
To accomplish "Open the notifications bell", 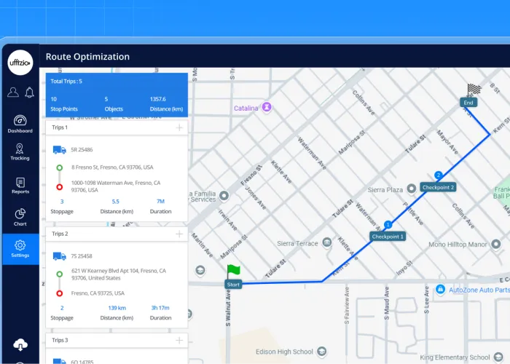I will click(x=30, y=92).
